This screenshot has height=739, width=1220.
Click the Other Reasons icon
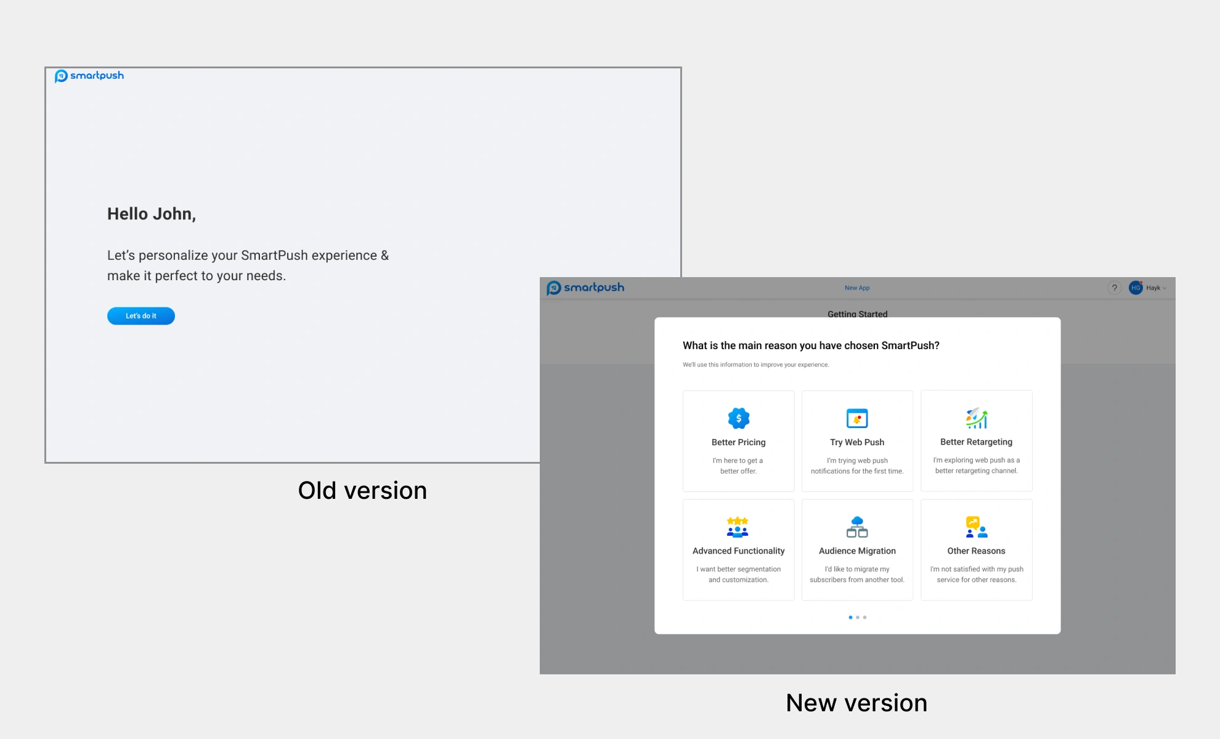point(976,527)
